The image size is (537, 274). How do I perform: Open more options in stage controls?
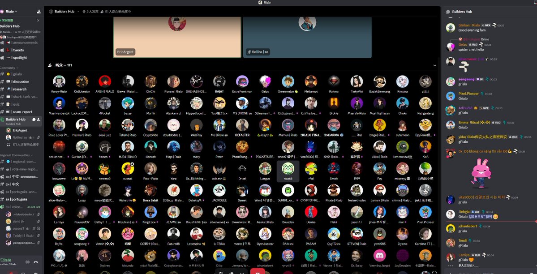click(242, 273)
